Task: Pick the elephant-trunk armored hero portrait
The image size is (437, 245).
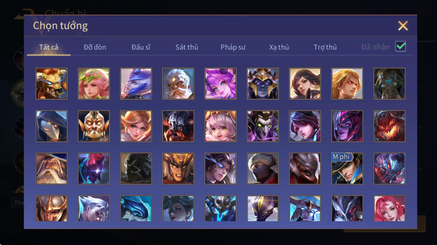Action: [389, 84]
